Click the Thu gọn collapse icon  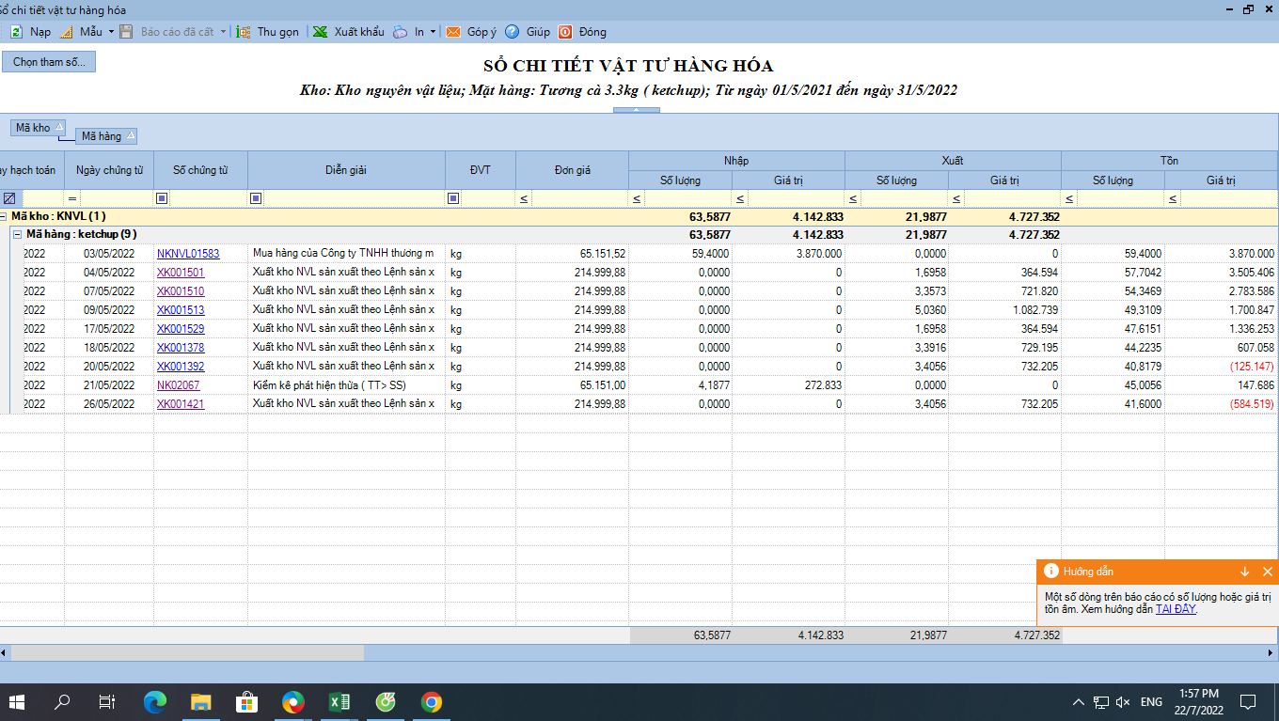tap(243, 32)
